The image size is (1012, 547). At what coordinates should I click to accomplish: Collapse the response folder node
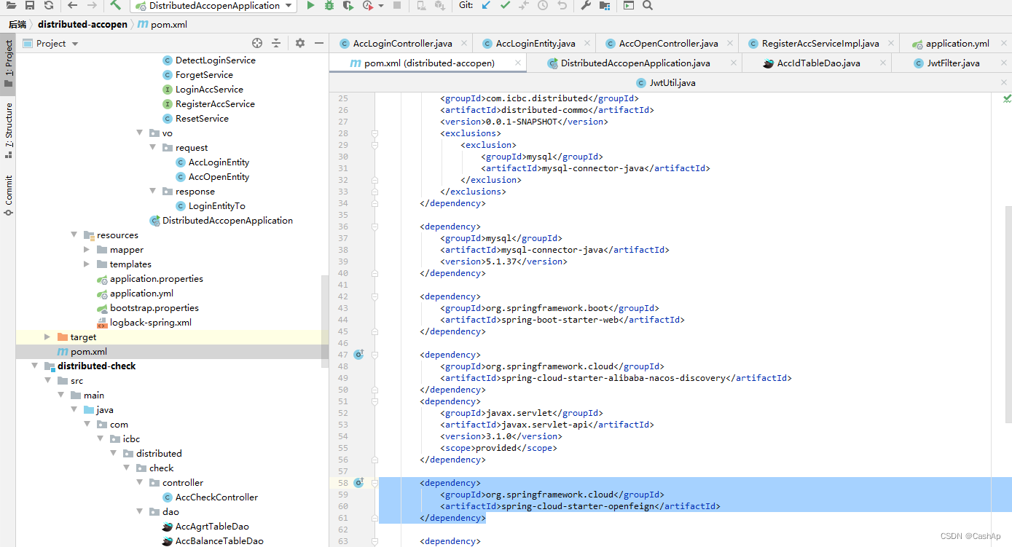click(x=153, y=192)
